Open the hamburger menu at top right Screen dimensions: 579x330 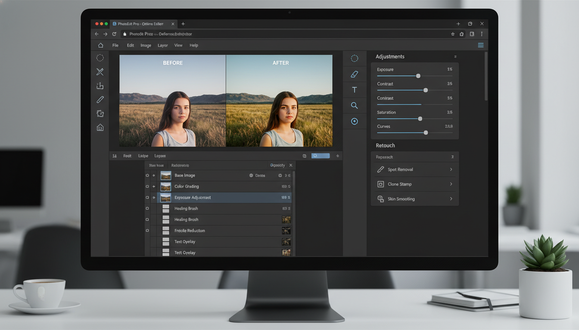(480, 45)
